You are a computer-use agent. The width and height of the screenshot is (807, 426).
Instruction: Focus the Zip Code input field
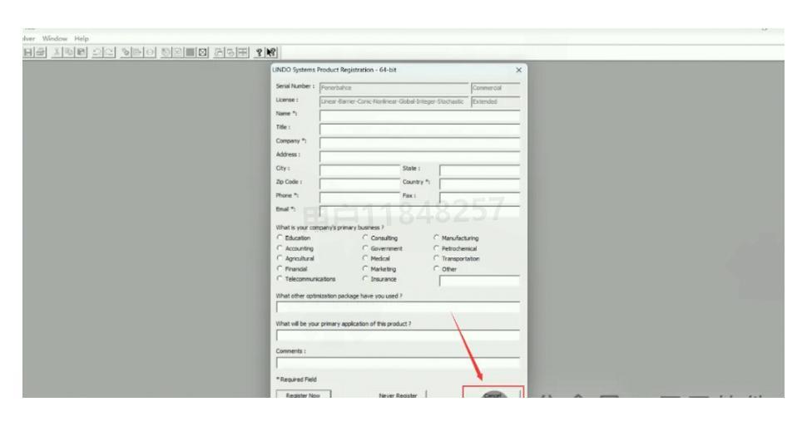359,184
